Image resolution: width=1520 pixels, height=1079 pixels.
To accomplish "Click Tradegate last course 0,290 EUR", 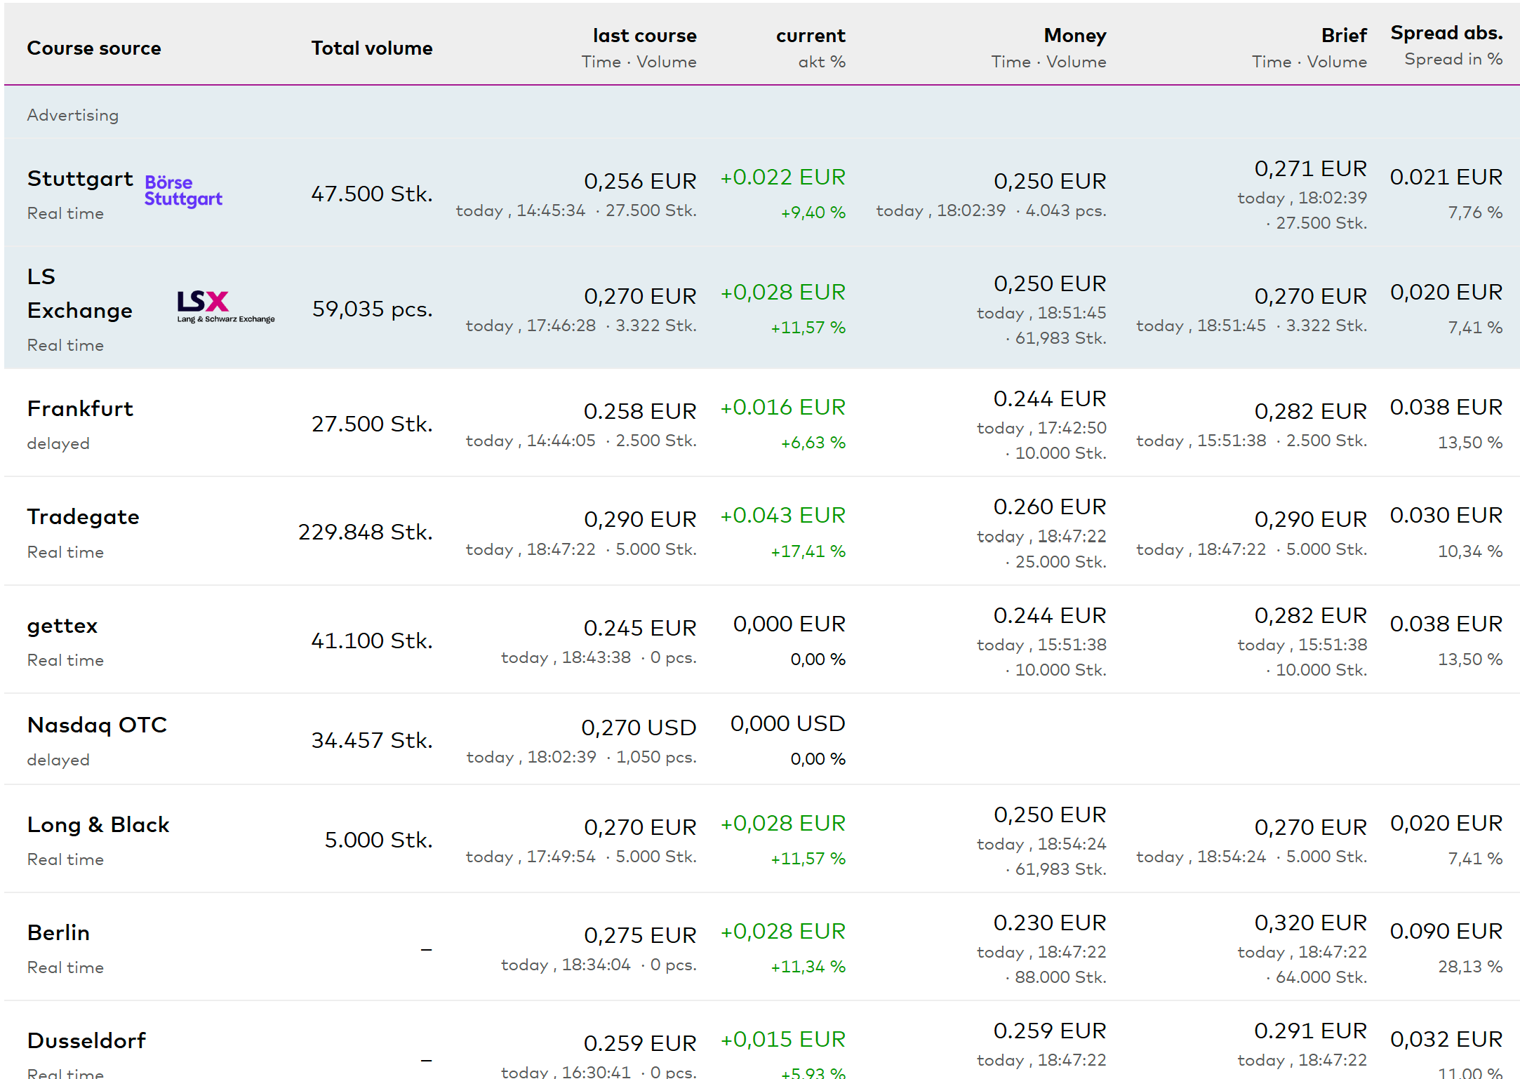I will click(640, 519).
